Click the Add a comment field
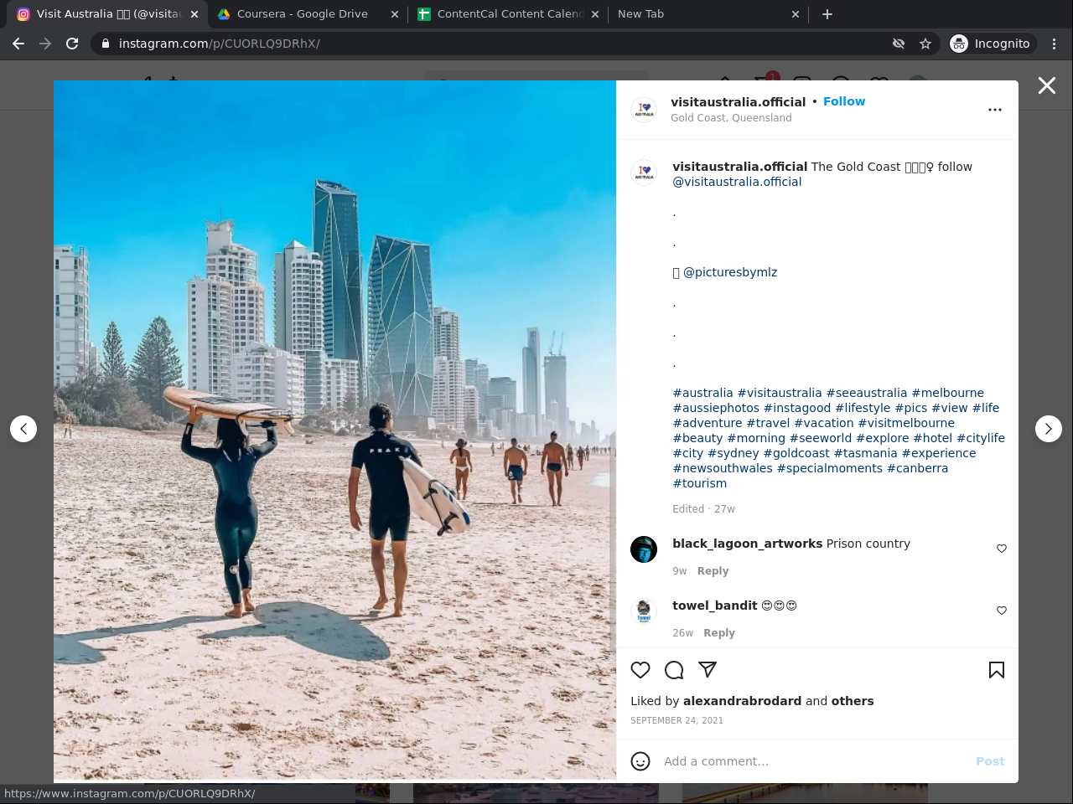Viewport: 1073px width, 804px height. 813,761
